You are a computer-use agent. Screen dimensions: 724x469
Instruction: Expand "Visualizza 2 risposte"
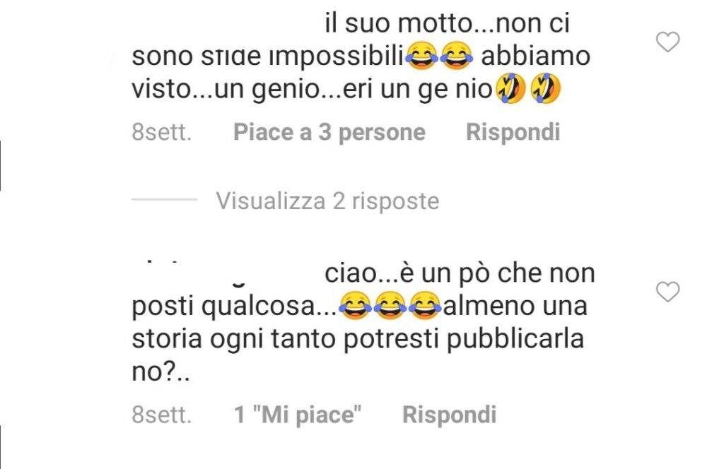pos(327,201)
